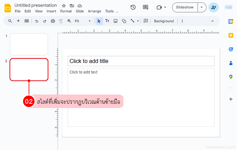Insert a text box

coord(107,21)
